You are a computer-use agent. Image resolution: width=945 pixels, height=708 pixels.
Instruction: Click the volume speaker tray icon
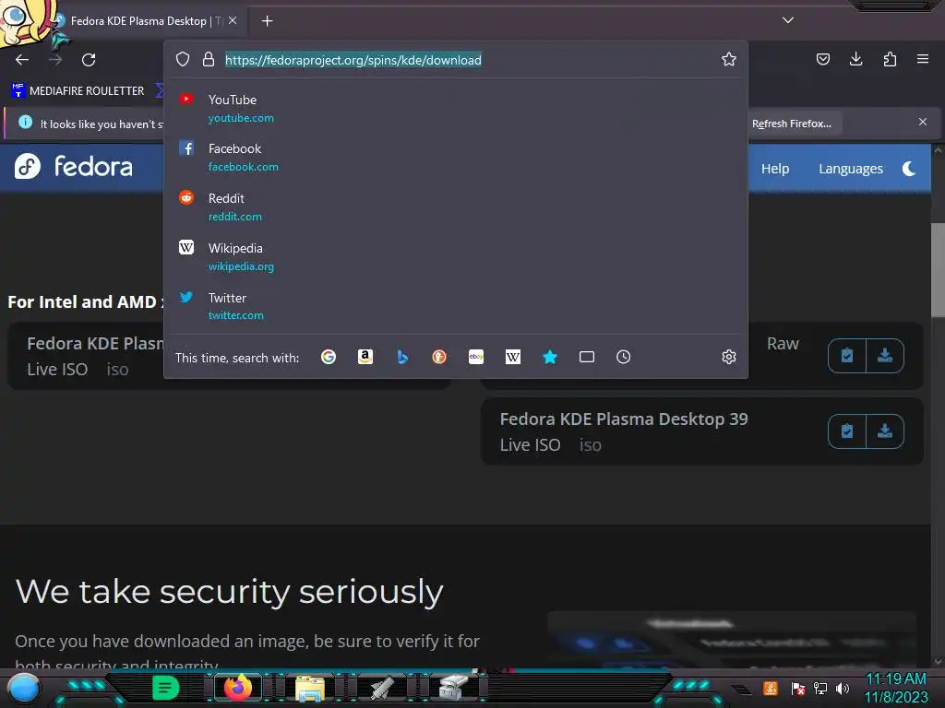843,688
